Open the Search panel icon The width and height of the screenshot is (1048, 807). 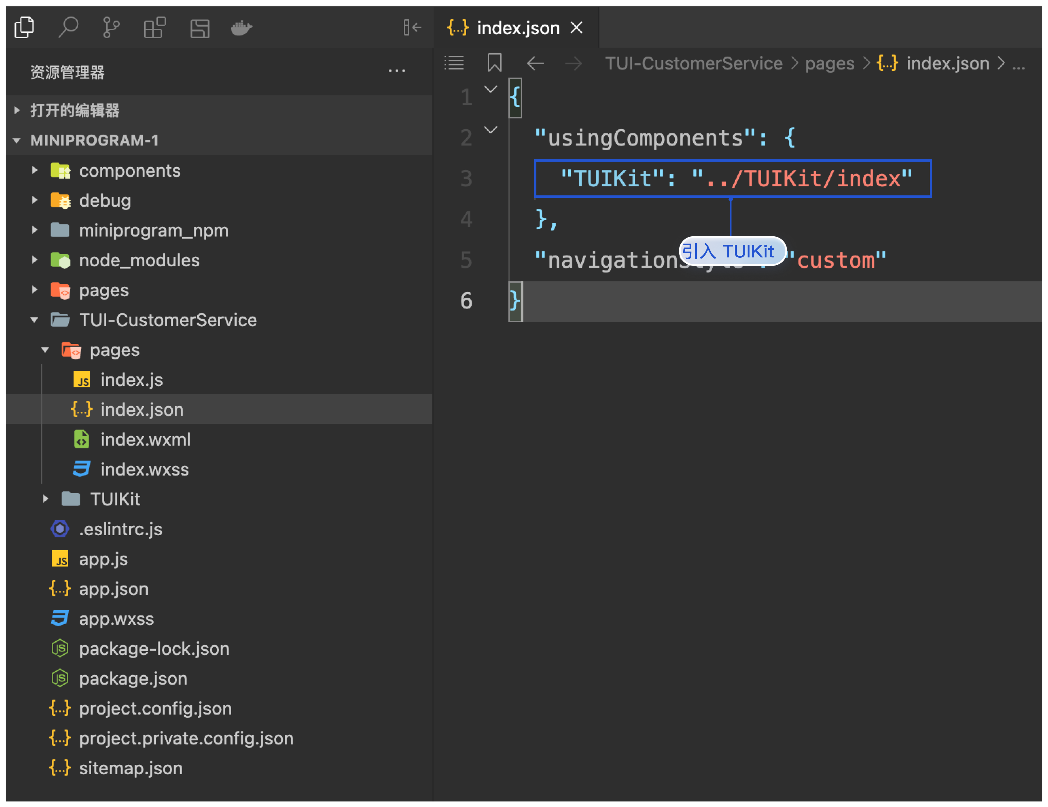click(68, 27)
